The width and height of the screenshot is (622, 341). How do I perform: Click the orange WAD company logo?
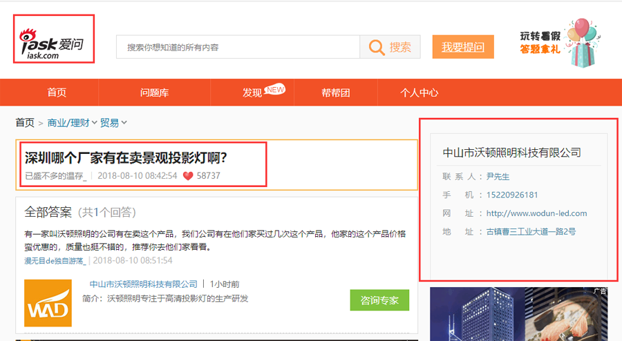coord(48,303)
